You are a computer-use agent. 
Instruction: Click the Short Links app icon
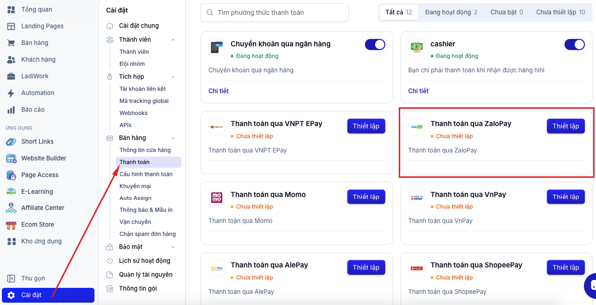coord(11,141)
